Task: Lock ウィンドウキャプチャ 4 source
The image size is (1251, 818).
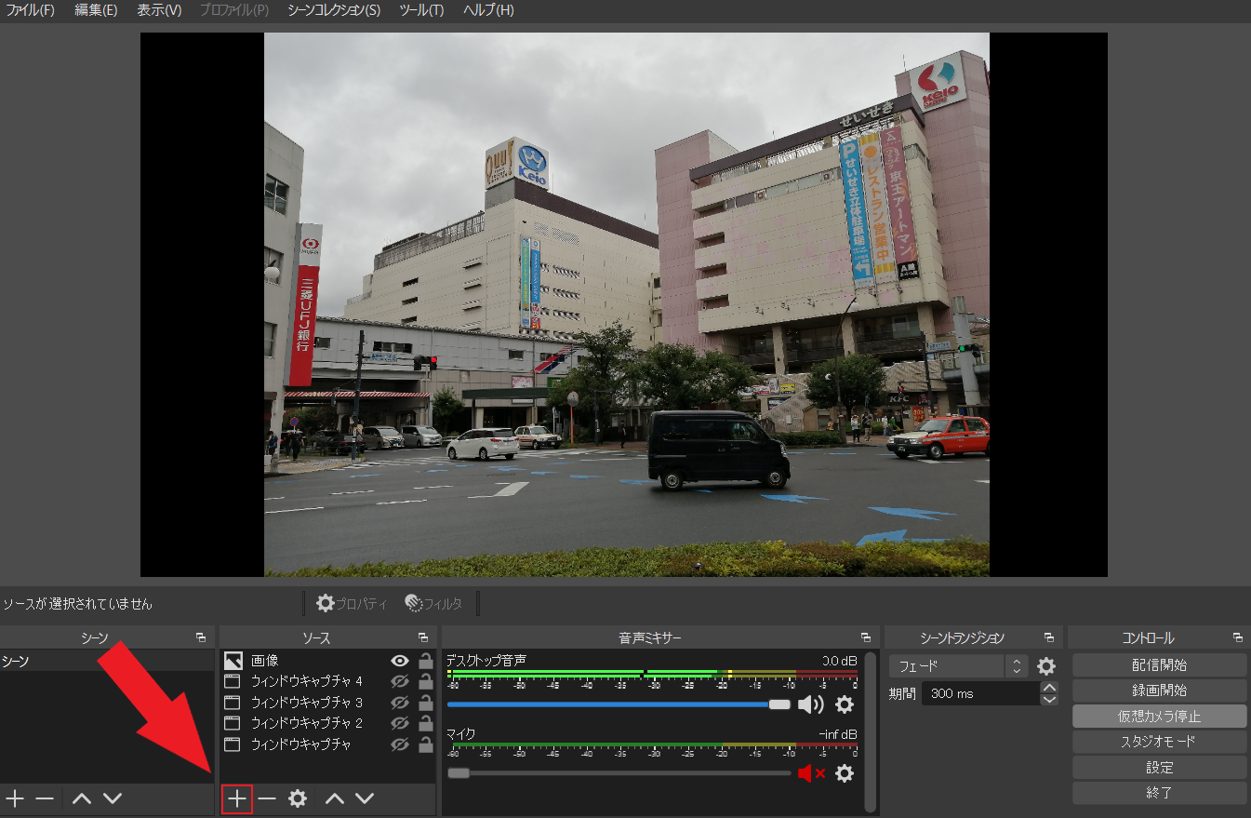Action: pos(425,681)
